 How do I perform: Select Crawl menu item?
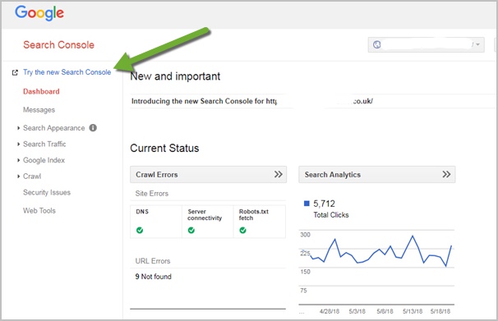pos(32,176)
